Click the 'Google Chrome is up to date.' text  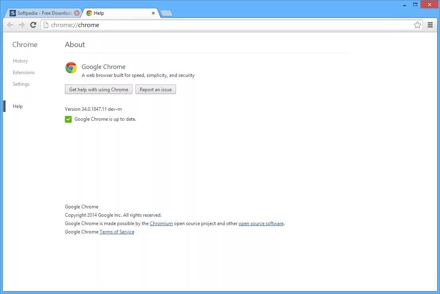[x=105, y=119]
